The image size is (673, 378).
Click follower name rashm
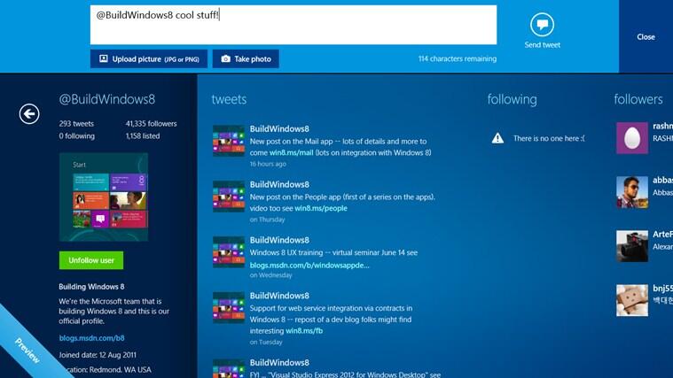coord(662,126)
